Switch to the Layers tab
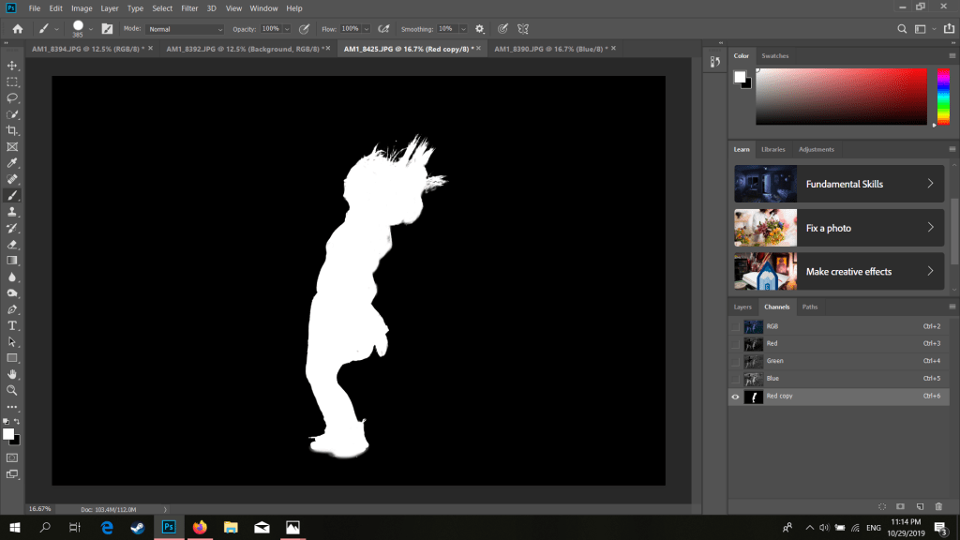The image size is (960, 540). [x=742, y=307]
